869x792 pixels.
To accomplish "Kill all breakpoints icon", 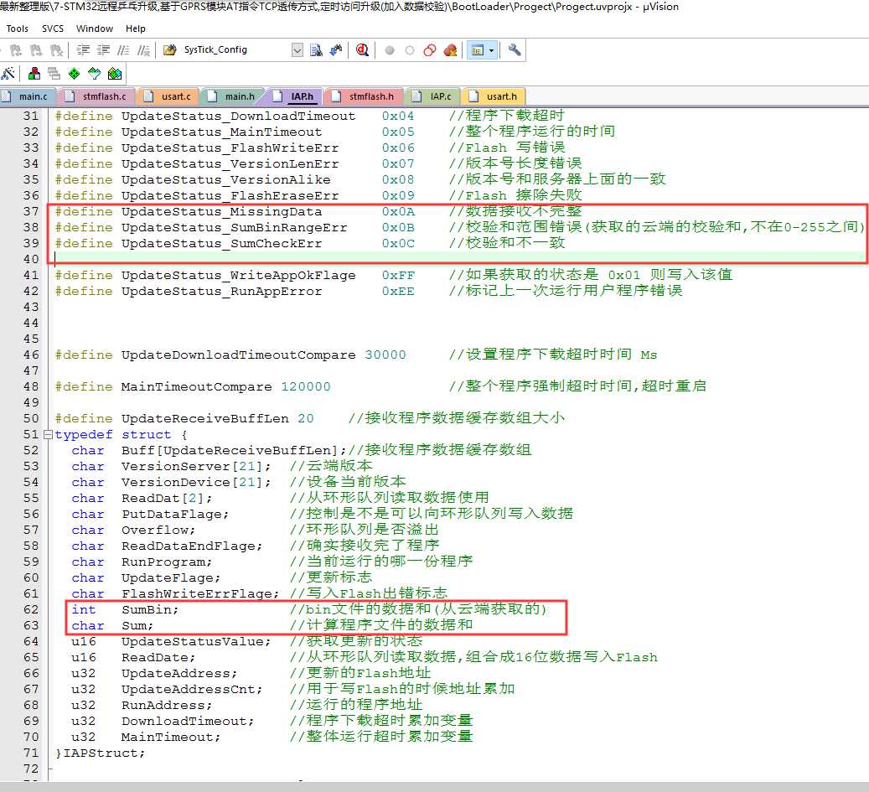I will click(450, 50).
